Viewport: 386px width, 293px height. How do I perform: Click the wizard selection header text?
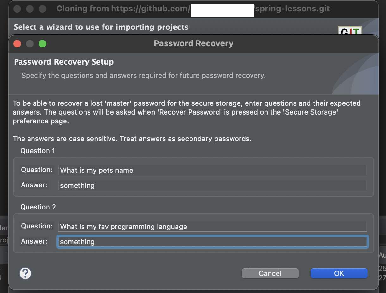click(100, 27)
